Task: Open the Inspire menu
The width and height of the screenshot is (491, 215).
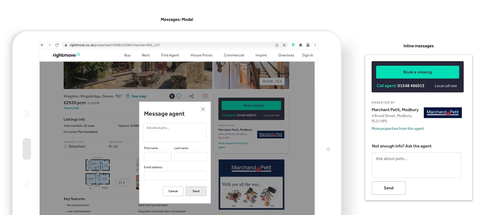Action: [x=261, y=55]
